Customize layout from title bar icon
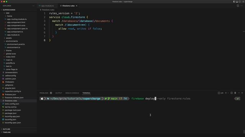The height and width of the screenshot is (137, 245). pyautogui.click(x=243, y=2)
